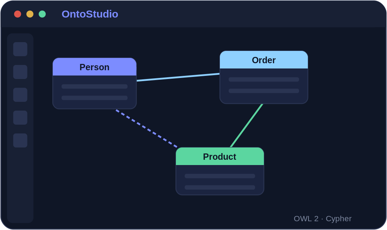Click the second property row in Order
Screen dimensions: 387x230
(264, 91)
